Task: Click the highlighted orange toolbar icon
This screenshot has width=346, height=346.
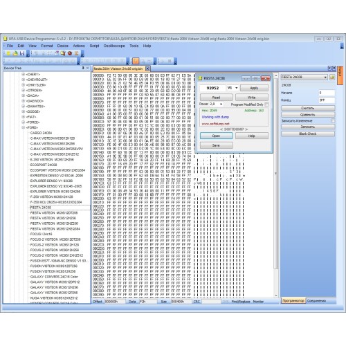Action: pos(136,61)
